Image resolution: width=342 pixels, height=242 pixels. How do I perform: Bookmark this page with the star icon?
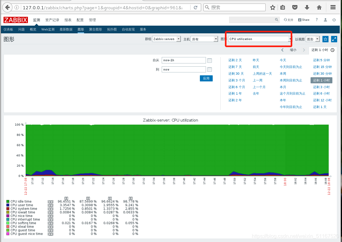click(x=272, y=7)
